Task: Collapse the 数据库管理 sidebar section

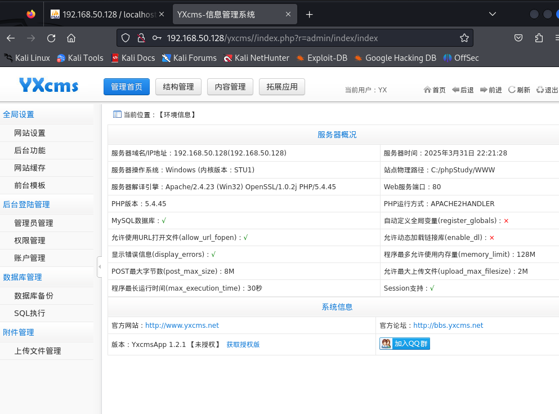Action: (47, 277)
